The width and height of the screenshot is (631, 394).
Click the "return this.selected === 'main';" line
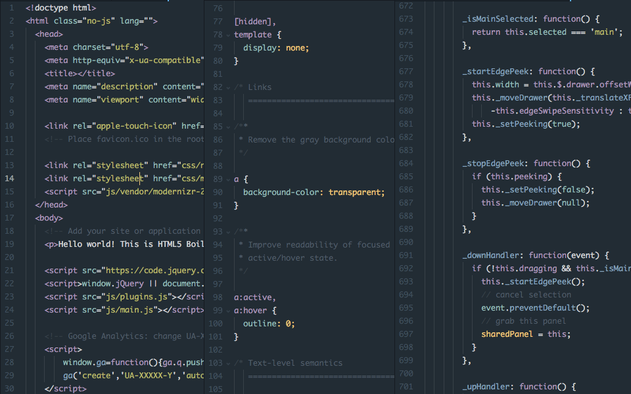point(548,32)
